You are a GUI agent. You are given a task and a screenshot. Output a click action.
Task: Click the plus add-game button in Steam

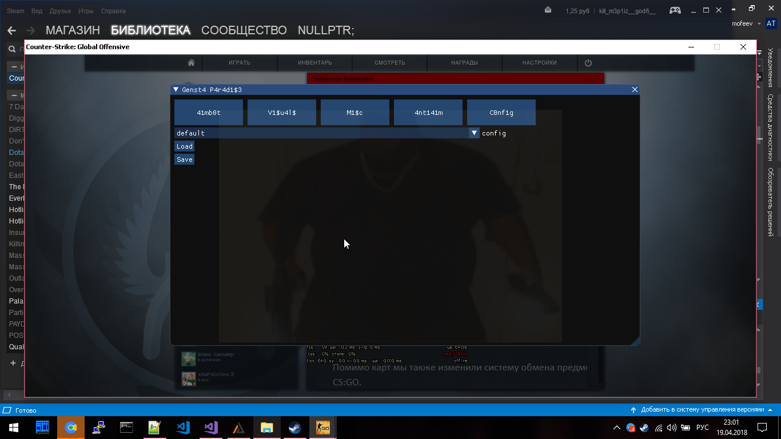[x=13, y=363]
